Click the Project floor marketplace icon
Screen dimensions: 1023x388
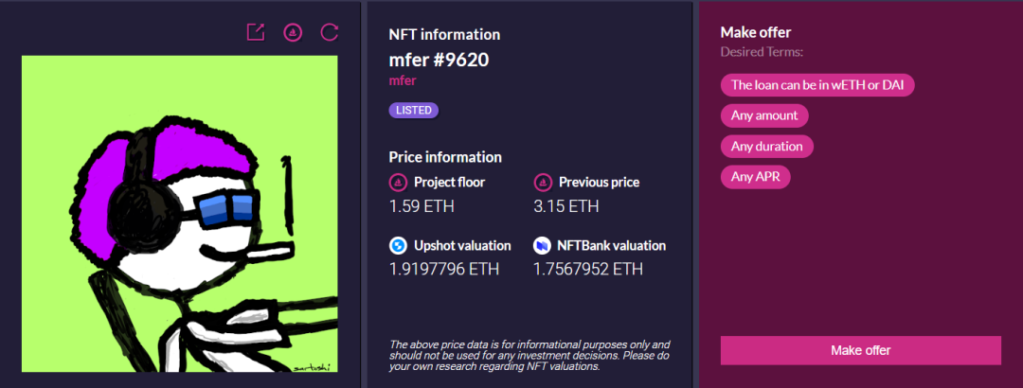click(x=398, y=182)
